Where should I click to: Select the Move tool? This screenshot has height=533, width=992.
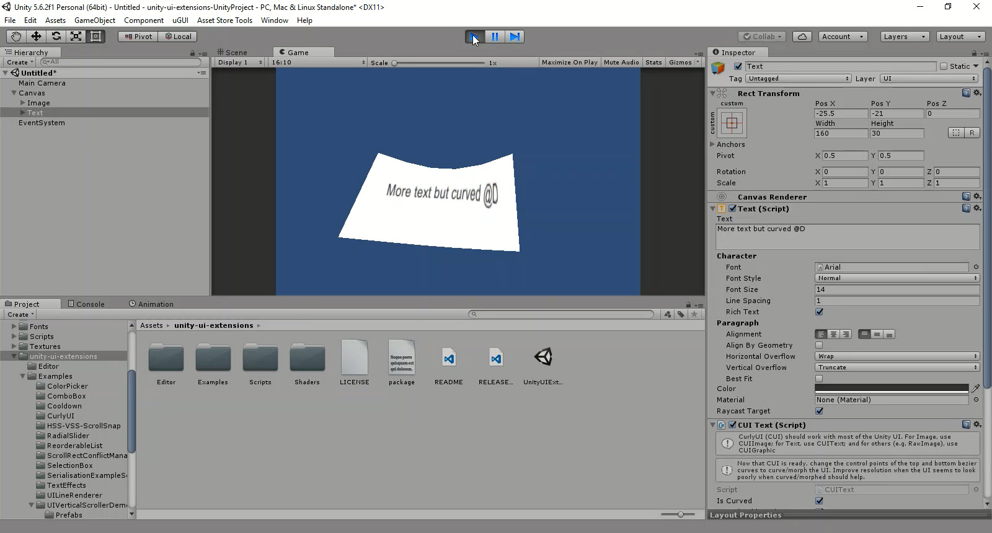point(36,37)
